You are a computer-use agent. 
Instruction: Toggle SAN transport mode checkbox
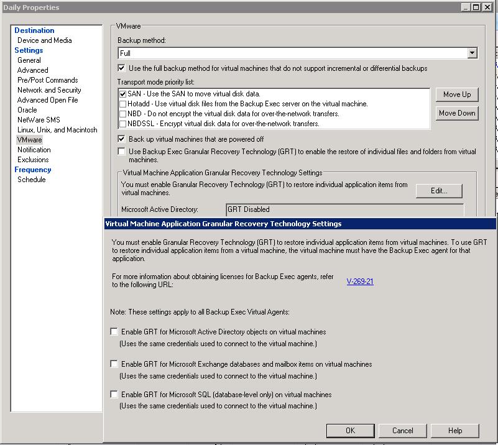pos(122,94)
